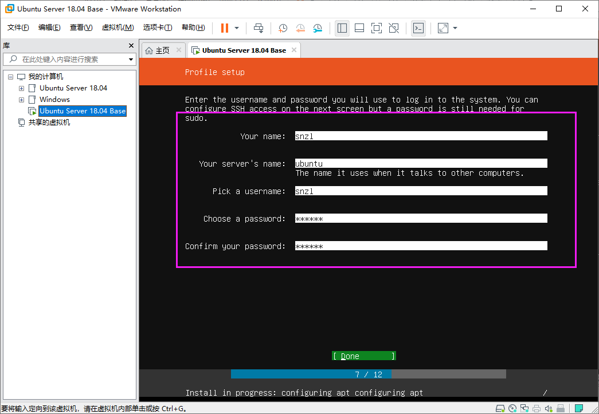Click the Done button in installer
The width and height of the screenshot is (599, 414).
363,356
